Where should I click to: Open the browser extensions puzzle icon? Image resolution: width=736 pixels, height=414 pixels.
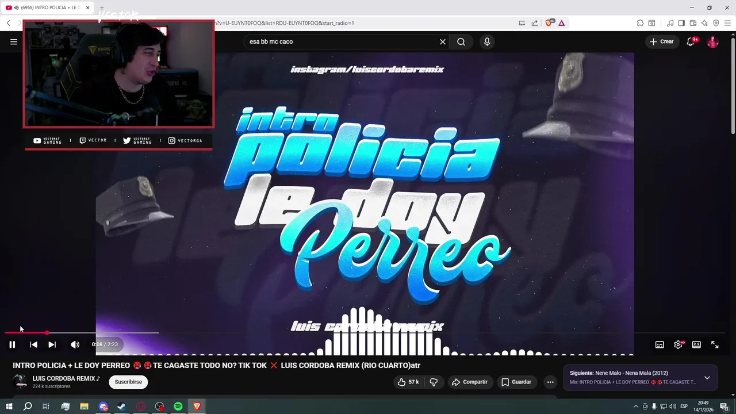pyautogui.click(x=640, y=23)
